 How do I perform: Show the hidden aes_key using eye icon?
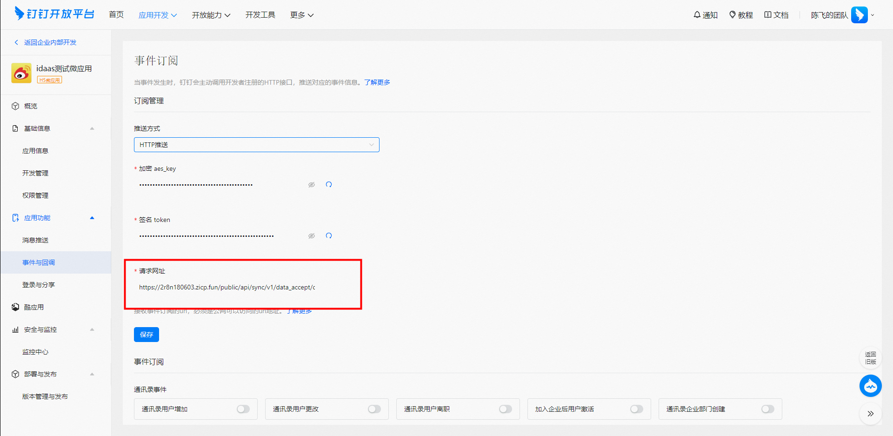pos(312,185)
